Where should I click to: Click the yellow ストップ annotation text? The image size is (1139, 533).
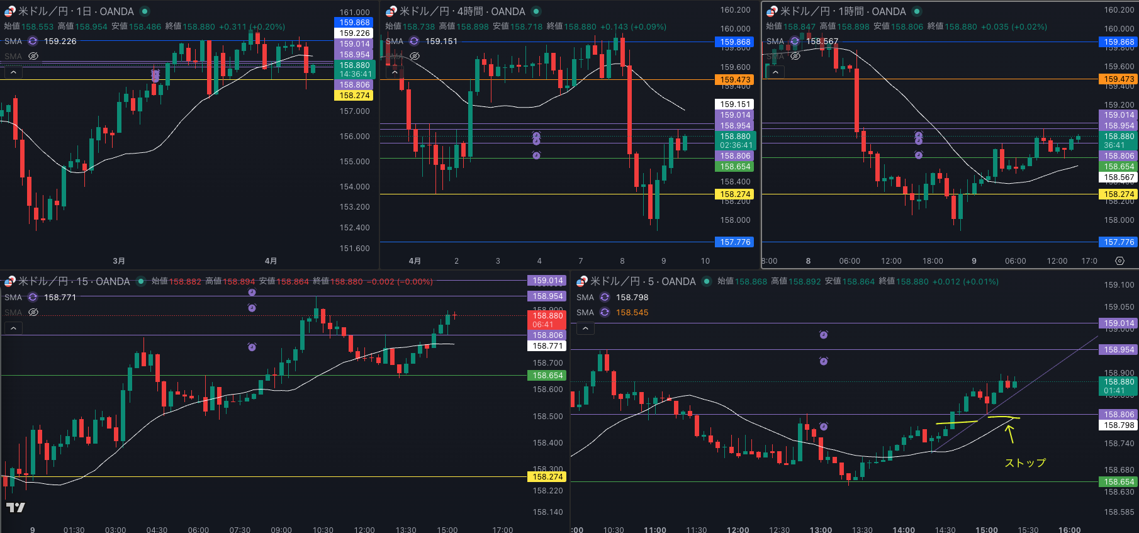[x=1025, y=463]
